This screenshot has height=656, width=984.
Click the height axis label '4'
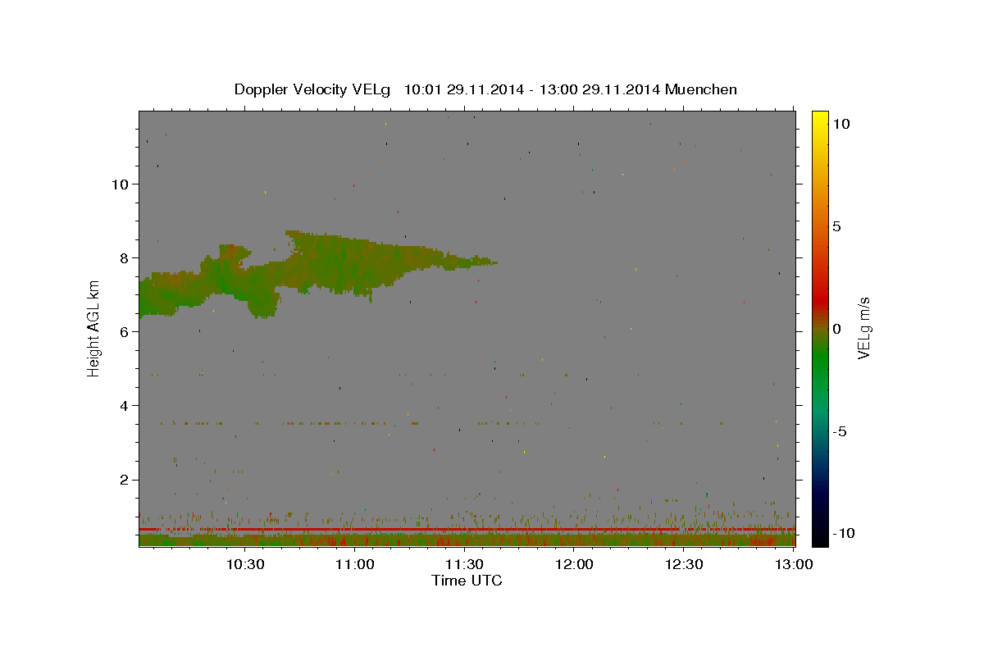125,405
